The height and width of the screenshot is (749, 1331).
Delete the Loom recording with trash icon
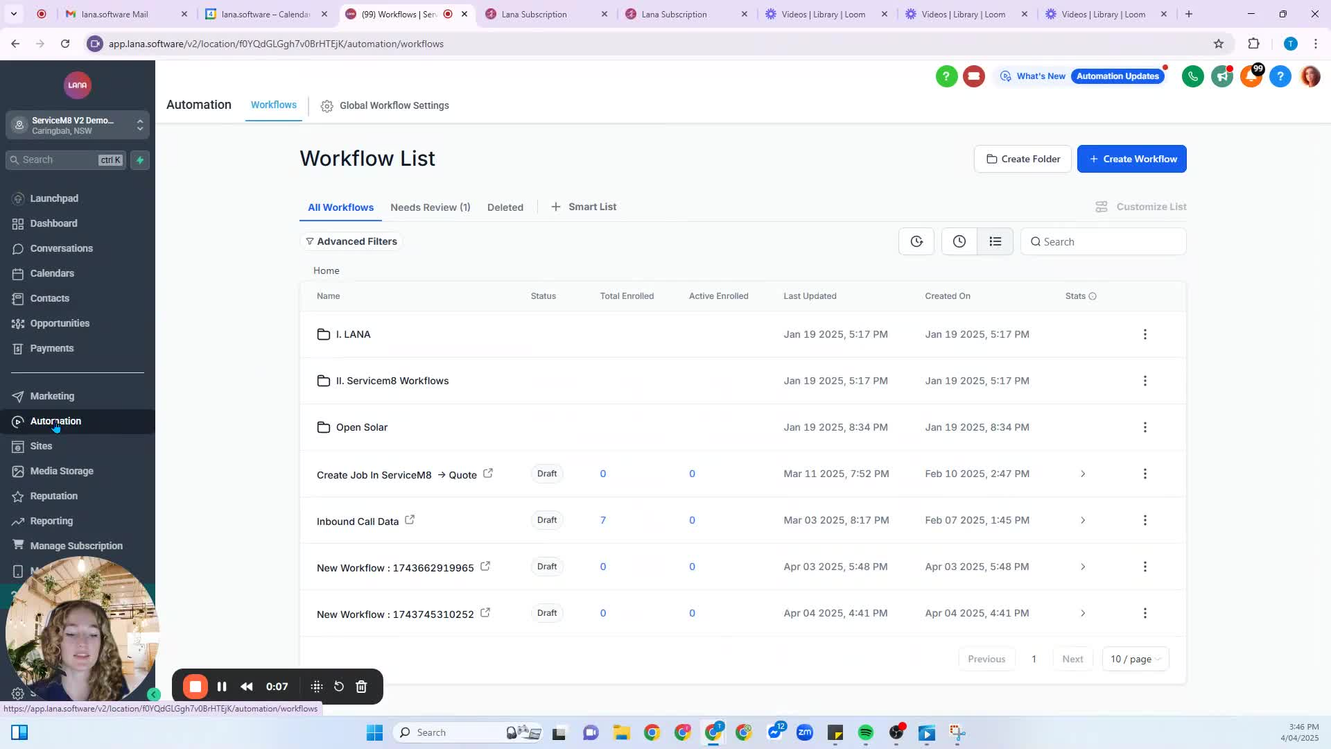click(x=361, y=687)
